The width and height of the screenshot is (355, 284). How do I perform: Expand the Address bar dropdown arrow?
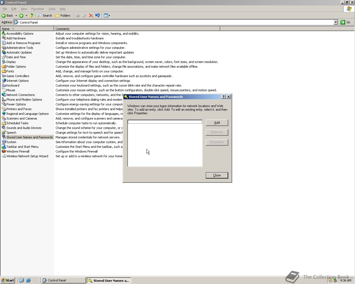coord(336,22)
